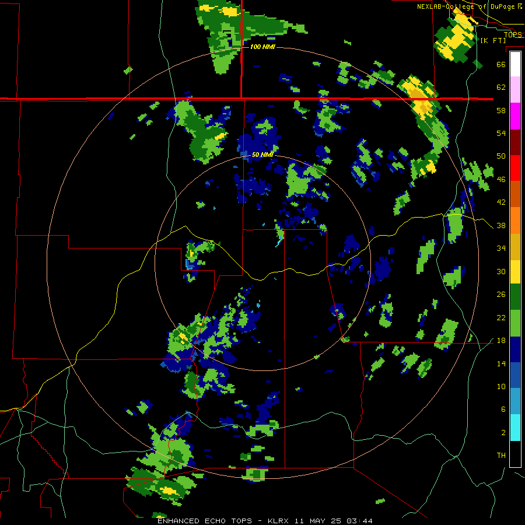Click the legend value 22
Screen dimensions: 525x525
(x=501, y=318)
